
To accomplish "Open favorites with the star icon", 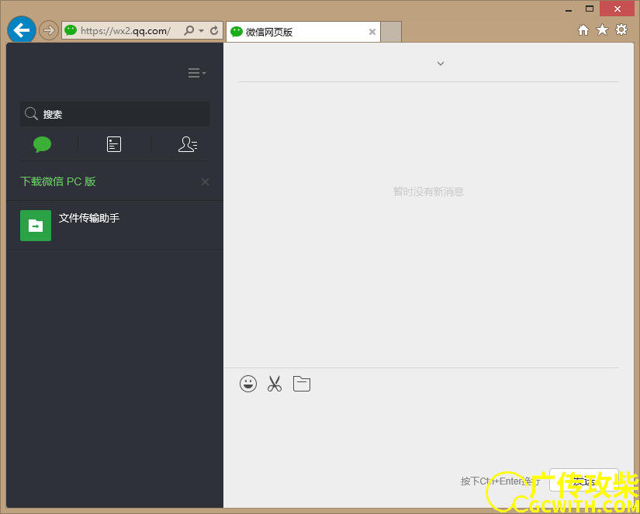I will click(x=603, y=29).
